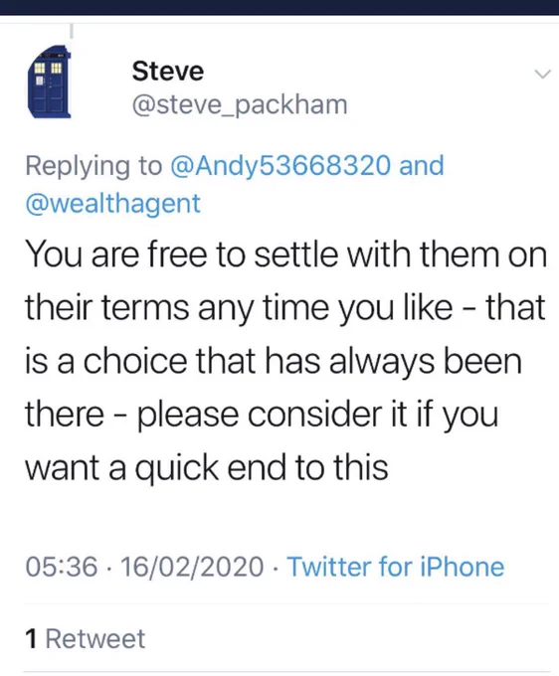Click the Twitter for iPhone source link
The width and height of the screenshot is (559, 676).
pos(396,567)
